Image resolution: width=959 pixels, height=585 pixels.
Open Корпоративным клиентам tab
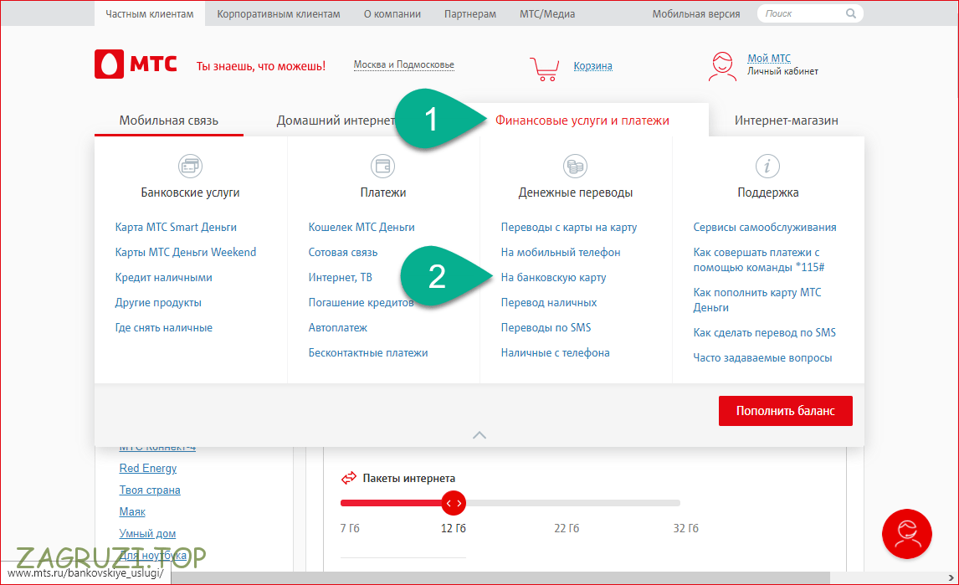tap(279, 13)
